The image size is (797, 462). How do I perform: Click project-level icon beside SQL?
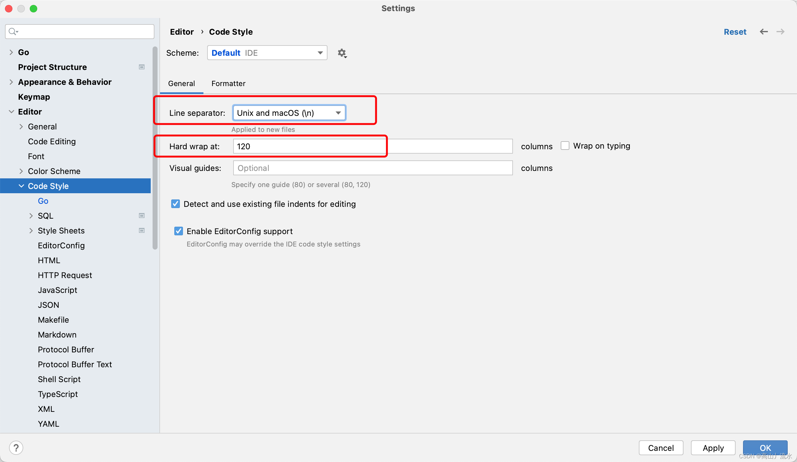[x=142, y=216]
